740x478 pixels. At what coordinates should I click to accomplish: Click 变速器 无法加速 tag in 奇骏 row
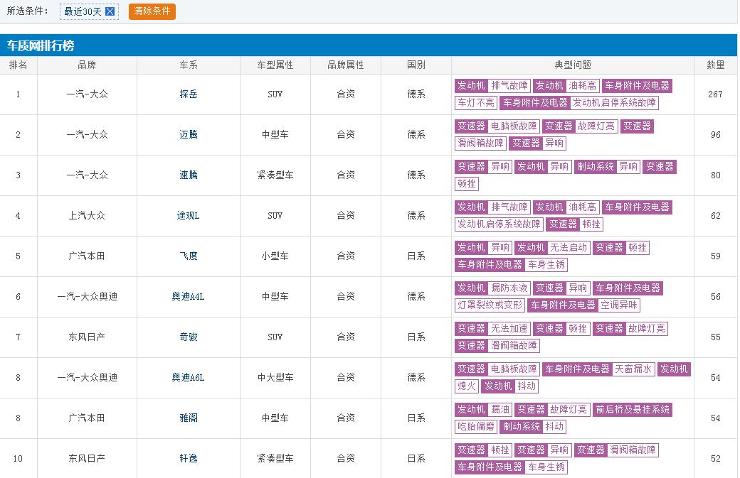(x=492, y=329)
